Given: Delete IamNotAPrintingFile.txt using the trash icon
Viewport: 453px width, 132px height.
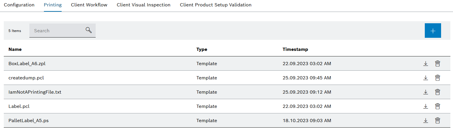Looking at the screenshot, I should (x=437, y=92).
